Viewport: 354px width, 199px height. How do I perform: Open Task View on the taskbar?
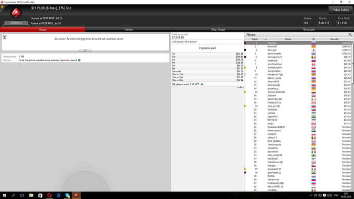tap(22, 195)
